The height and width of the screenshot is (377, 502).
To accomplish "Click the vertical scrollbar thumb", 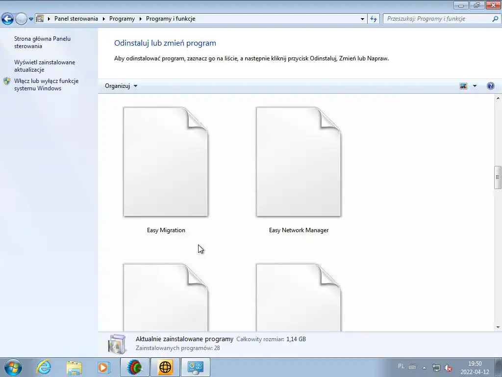I will (498, 177).
